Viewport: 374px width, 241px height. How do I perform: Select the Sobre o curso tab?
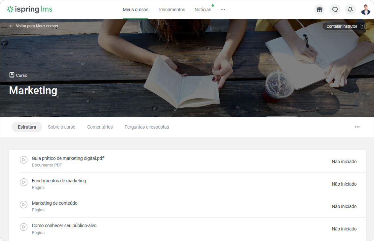point(61,127)
